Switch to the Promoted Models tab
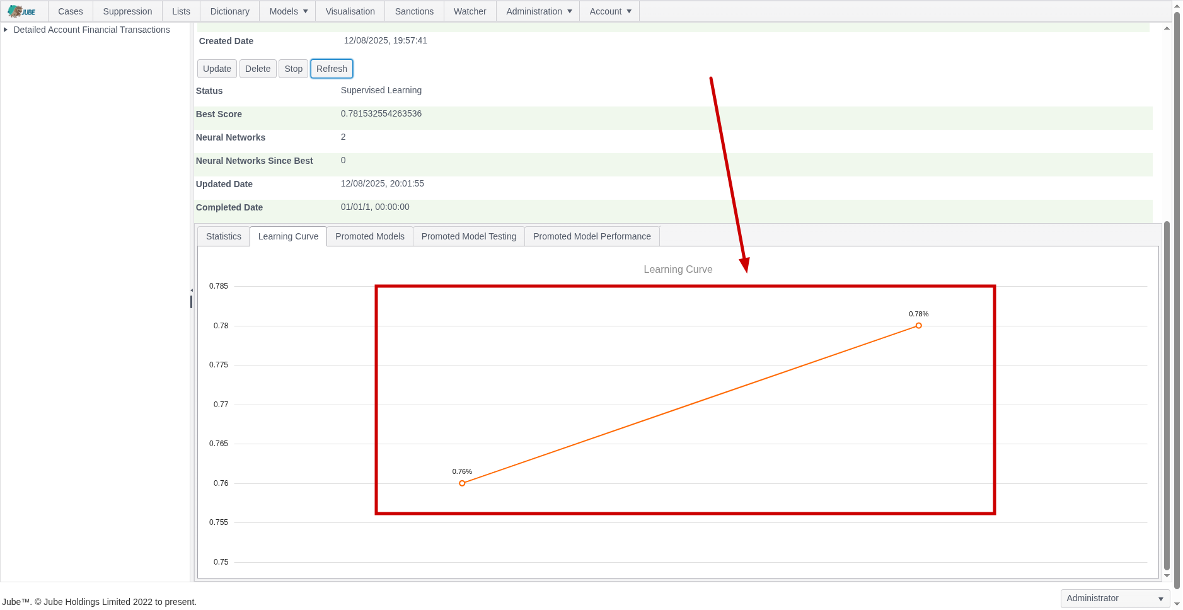1183x610 pixels. click(370, 236)
